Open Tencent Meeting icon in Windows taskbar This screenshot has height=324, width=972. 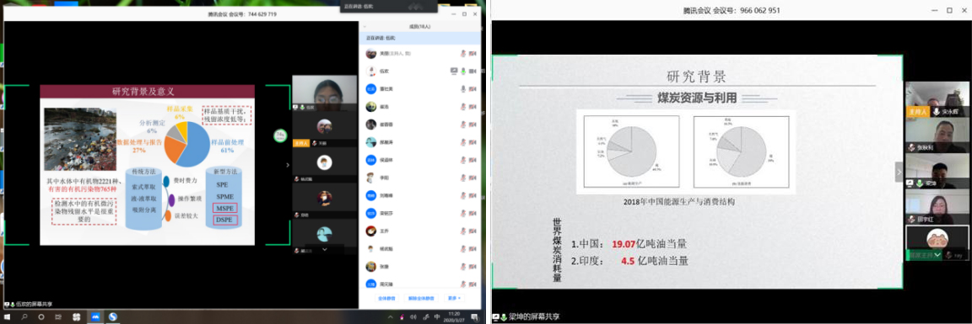click(96, 316)
